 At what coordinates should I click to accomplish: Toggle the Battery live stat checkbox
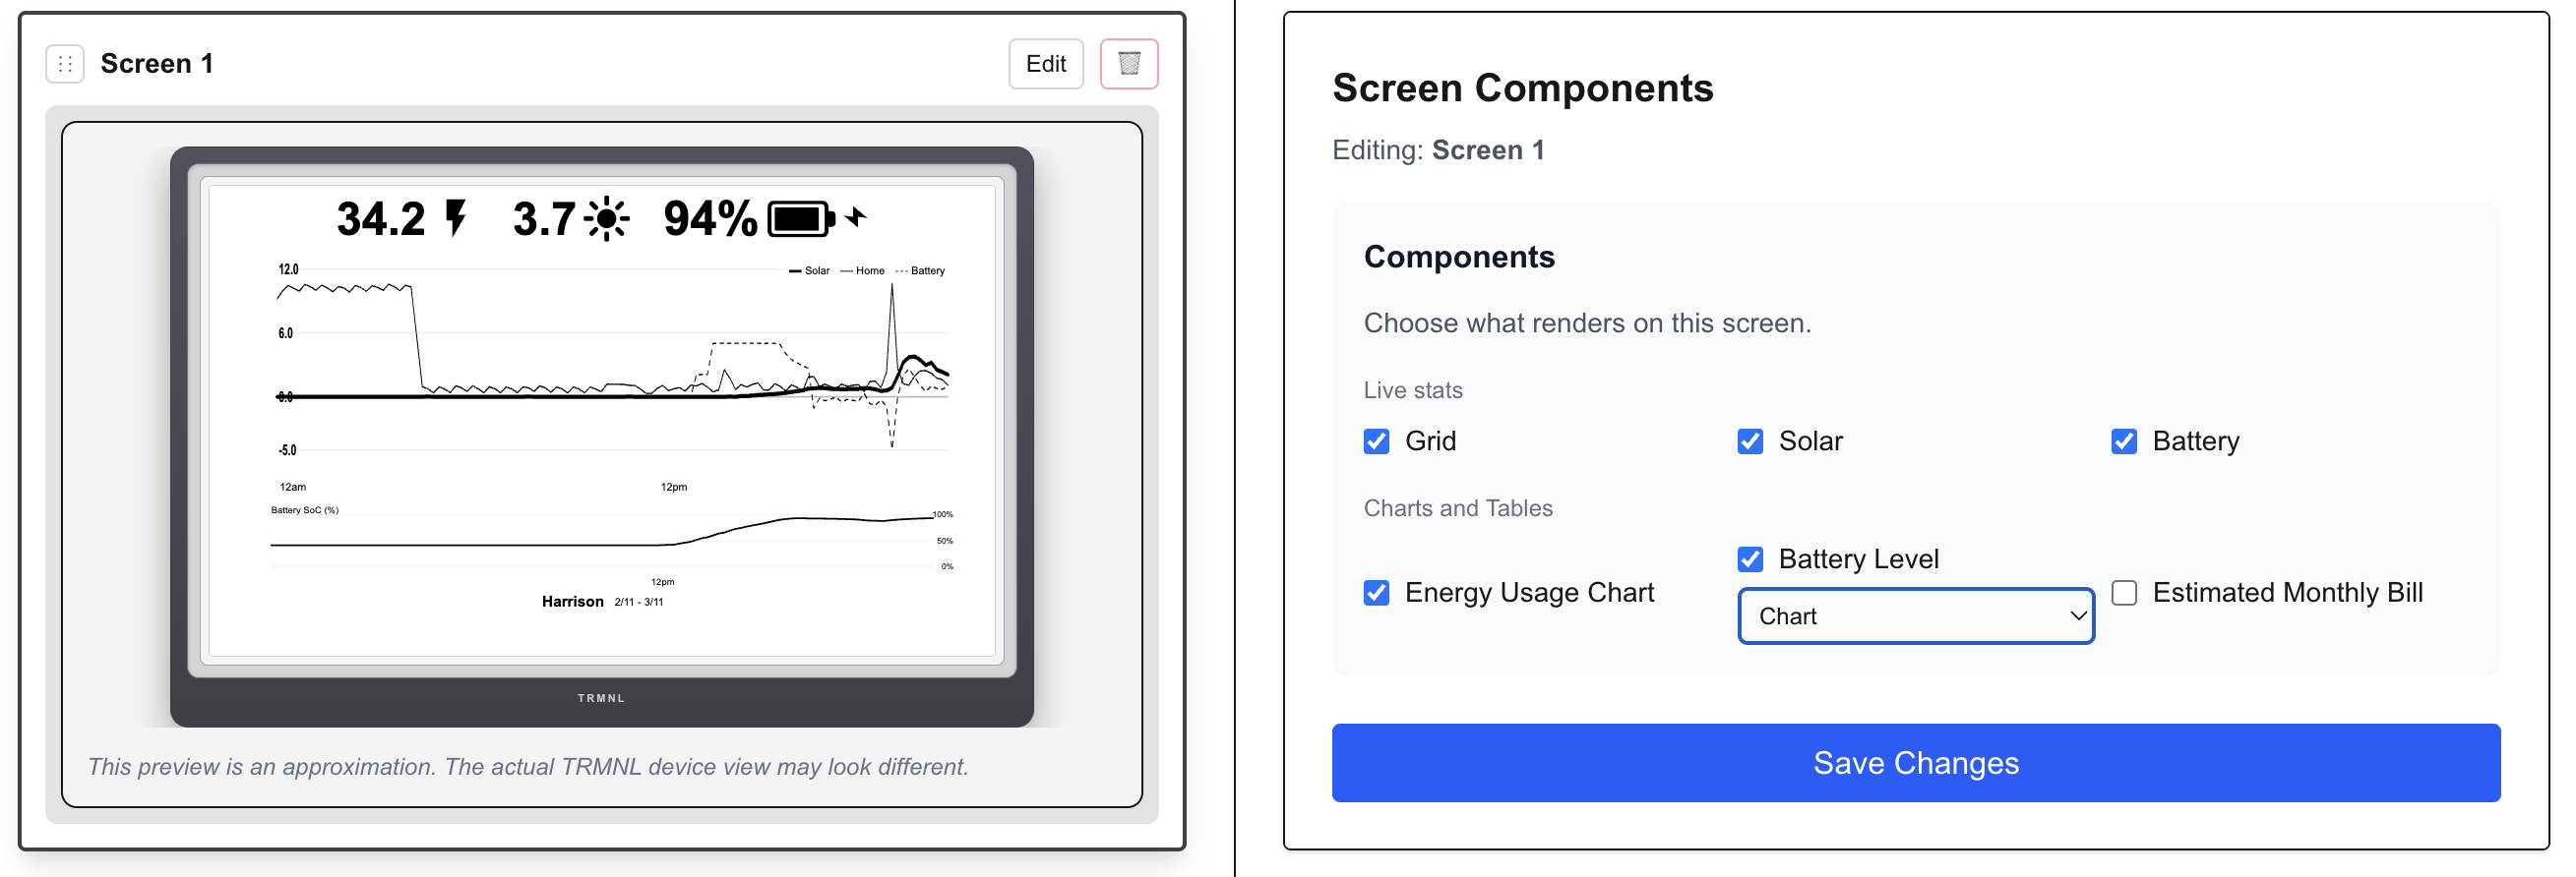[2124, 440]
